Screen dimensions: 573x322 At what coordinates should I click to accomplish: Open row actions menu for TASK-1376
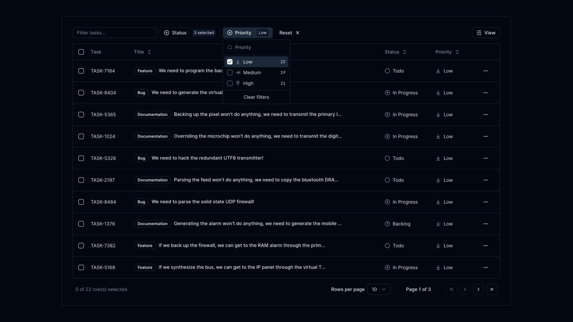coord(486,224)
